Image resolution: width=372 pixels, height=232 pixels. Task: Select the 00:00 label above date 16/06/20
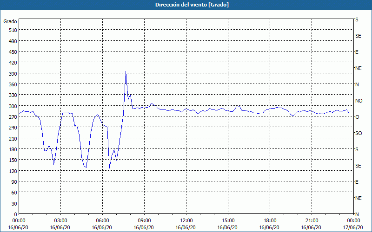coord(19,221)
